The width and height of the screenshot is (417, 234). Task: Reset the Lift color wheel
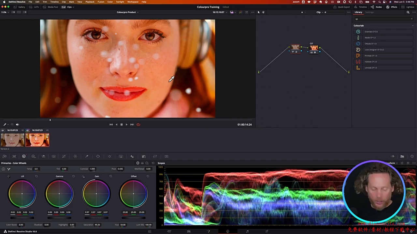pos(36,176)
